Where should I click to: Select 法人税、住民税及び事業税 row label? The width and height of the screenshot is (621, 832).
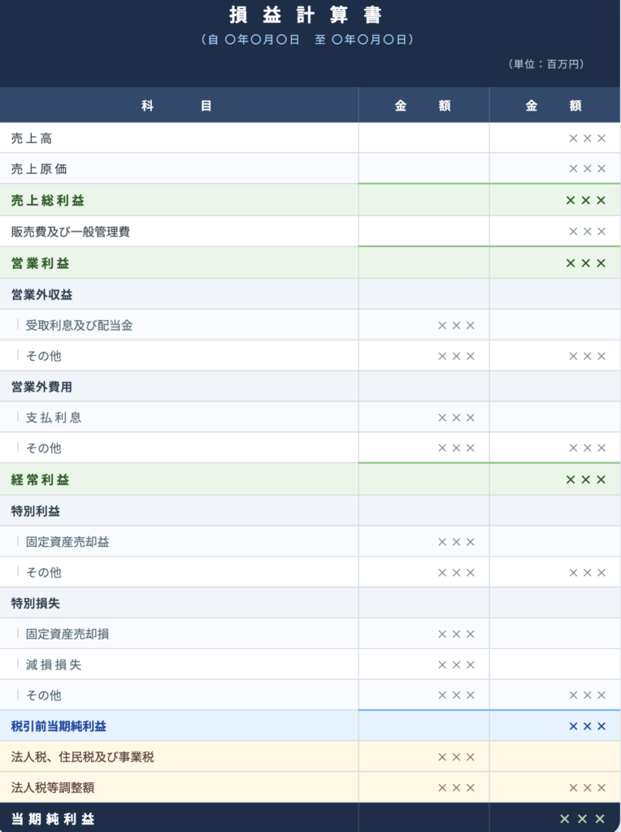pyautogui.click(x=82, y=757)
